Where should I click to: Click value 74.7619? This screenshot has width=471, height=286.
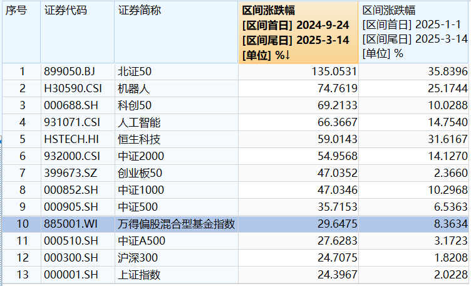(x=338, y=88)
